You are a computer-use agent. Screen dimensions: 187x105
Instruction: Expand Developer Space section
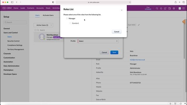click(10, 74)
